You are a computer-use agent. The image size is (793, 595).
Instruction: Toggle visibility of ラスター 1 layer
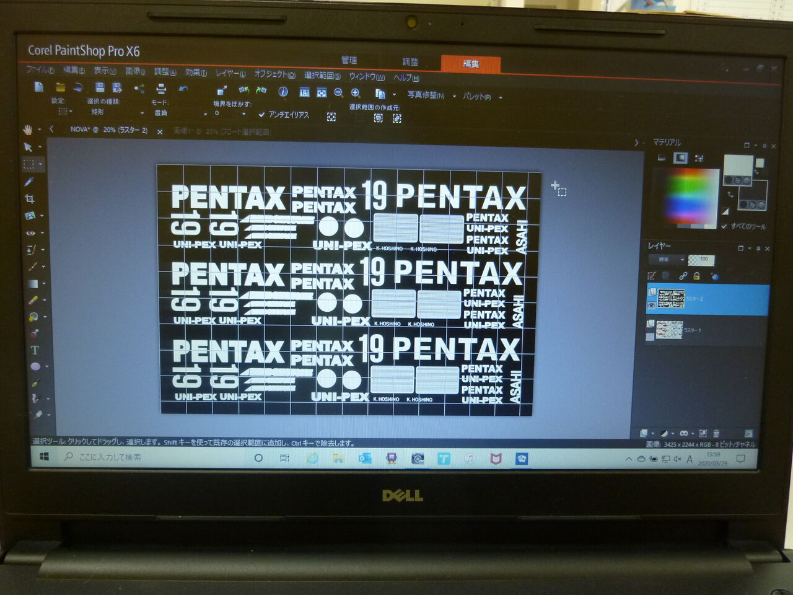650,337
